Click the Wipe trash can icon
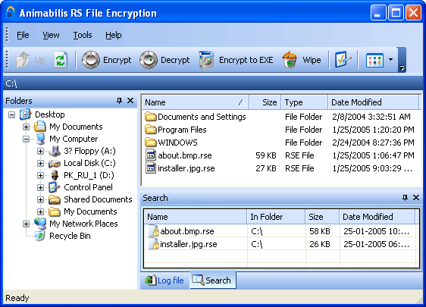This screenshot has height=307, width=426. click(x=290, y=60)
